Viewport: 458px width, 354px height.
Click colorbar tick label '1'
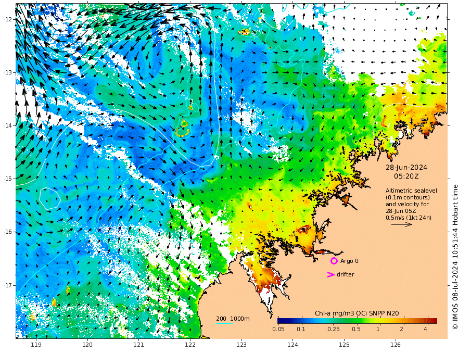click(378, 329)
